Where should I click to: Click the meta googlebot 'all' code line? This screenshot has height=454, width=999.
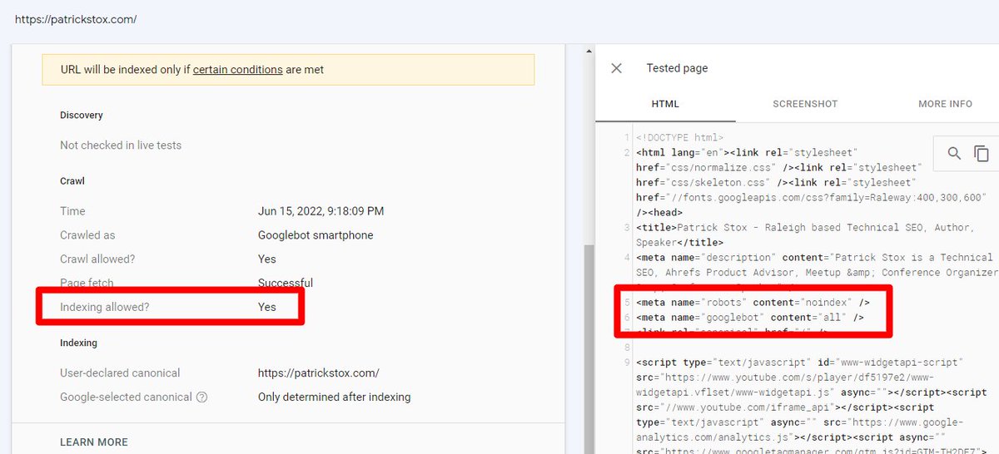click(x=749, y=318)
